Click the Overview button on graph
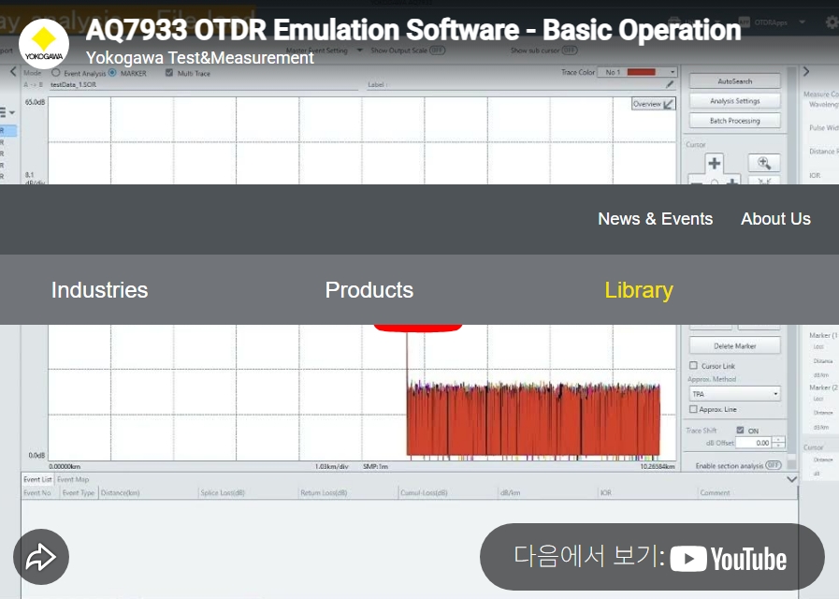This screenshot has width=839, height=599. [x=653, y=104]
